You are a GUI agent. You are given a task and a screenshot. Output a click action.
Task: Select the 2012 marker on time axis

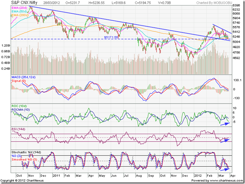(x=198, y=176)
